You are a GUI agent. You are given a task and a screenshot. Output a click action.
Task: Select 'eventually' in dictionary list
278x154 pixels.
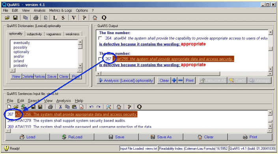[22, 43]
